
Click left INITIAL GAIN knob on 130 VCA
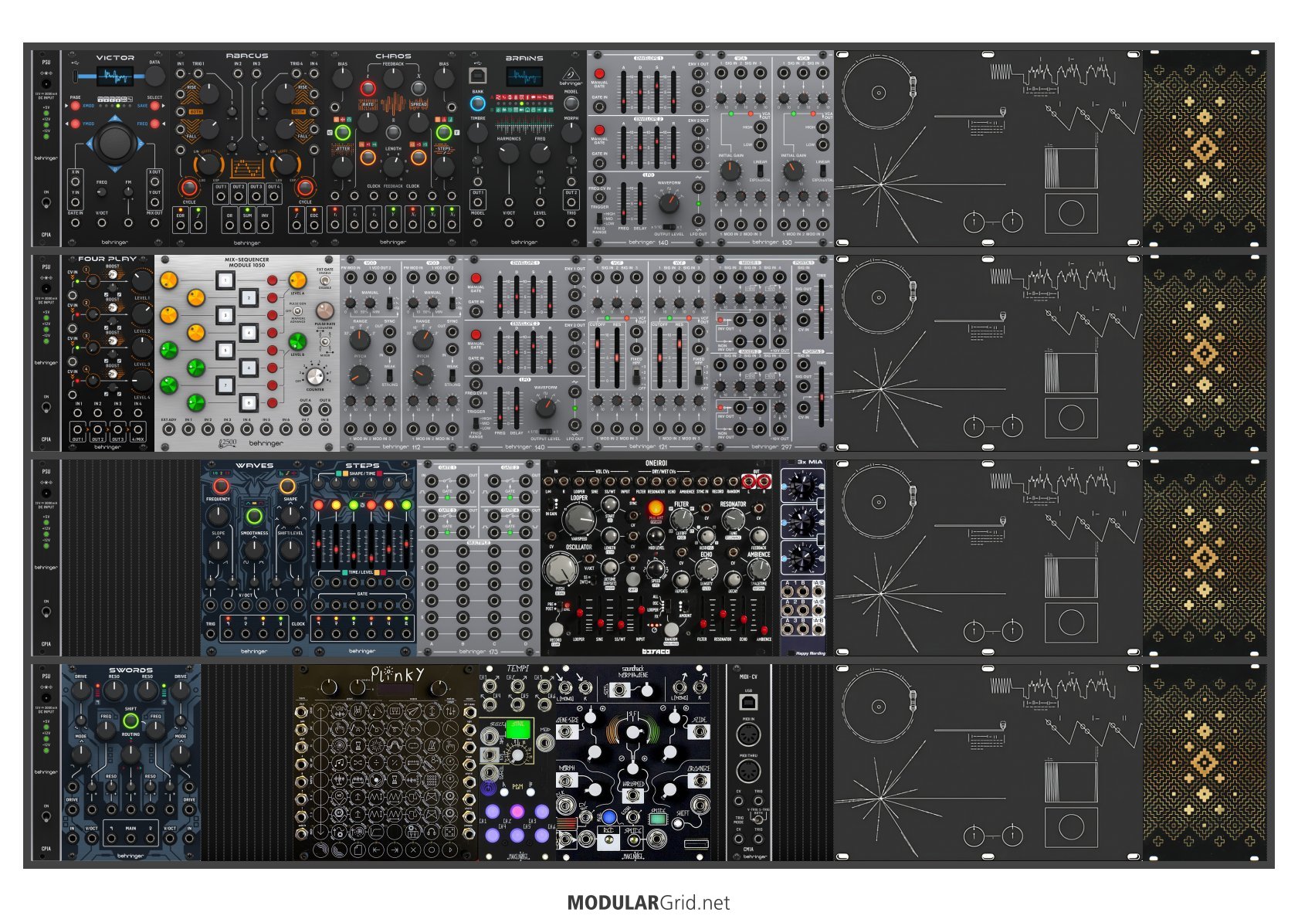730,171
